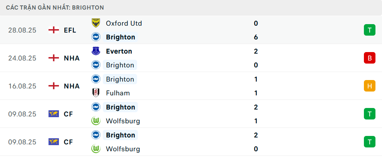Click the 28.08.25 match date
Image resolution: width=382 pixels, height=157 pixels.
tap(22, 30)
